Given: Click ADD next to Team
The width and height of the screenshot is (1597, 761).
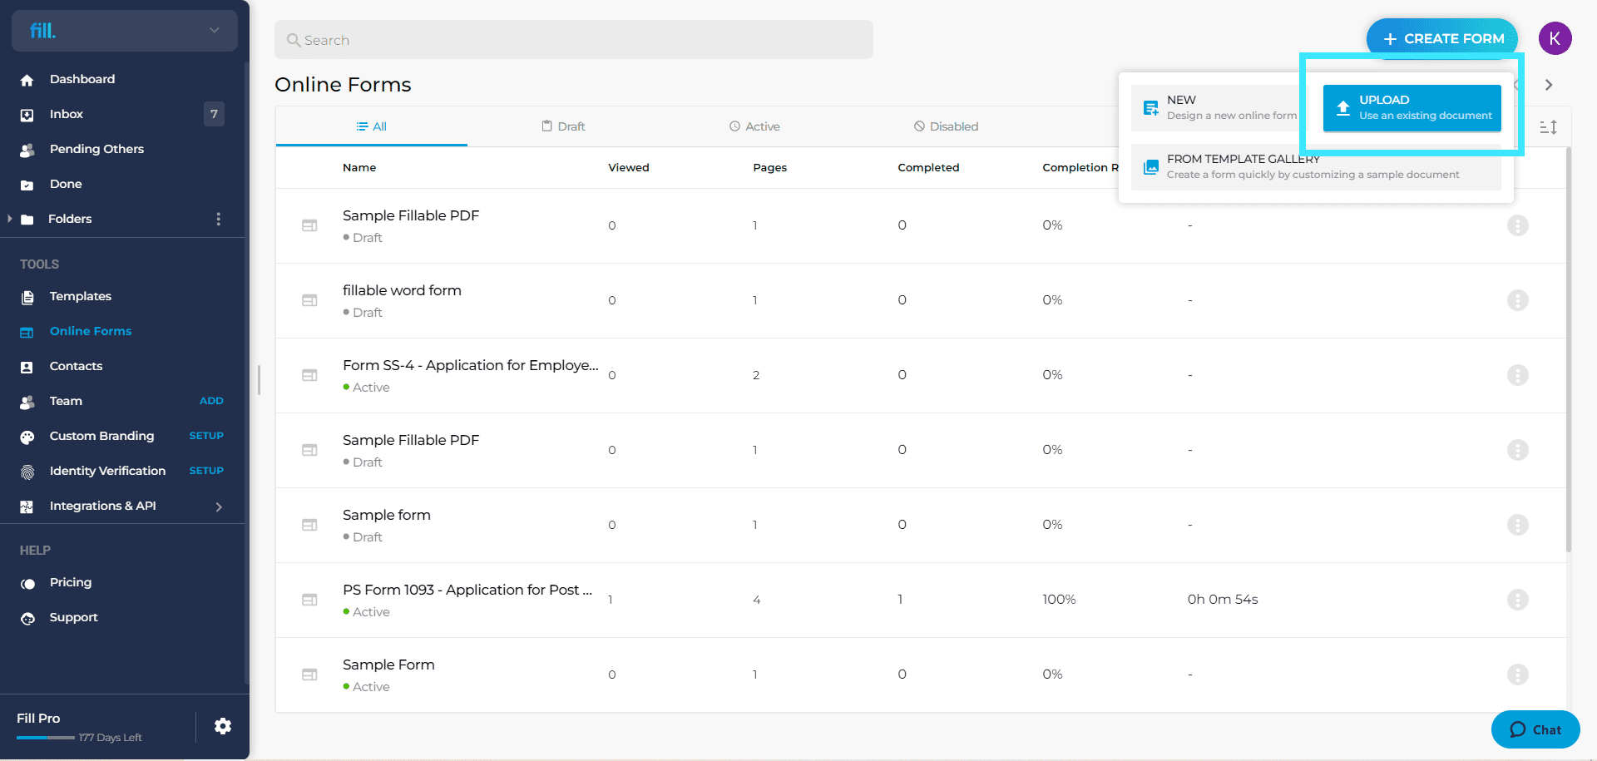Looking at the screenshot, I should click(211, 401).
